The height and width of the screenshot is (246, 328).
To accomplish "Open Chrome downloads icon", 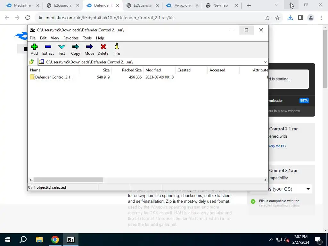I will pos(290,18).
